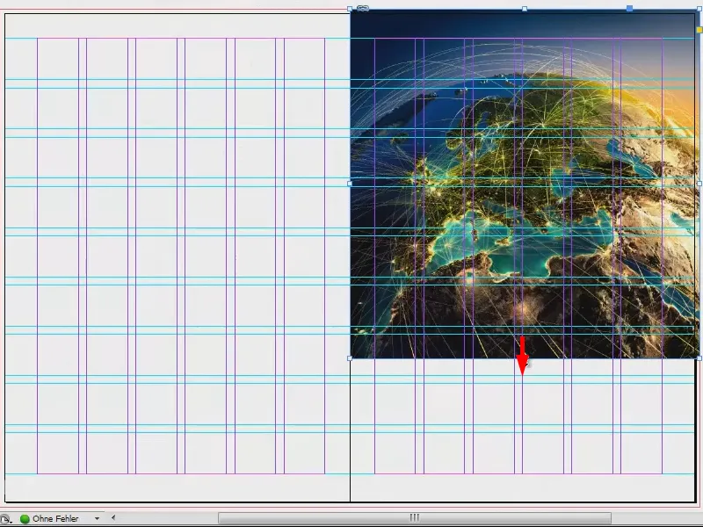Click the center handle atop the image frame
703x527 pixels.
(525, 8)
